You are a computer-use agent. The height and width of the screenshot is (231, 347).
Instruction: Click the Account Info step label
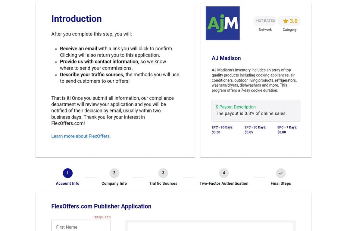(x=67, y=183)
